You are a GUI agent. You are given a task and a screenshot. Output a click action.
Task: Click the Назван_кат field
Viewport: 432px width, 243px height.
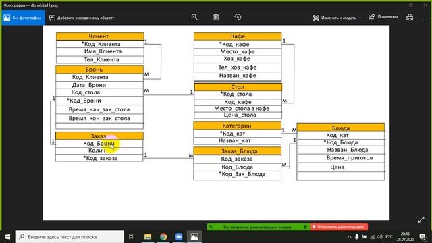coord(238,141)
